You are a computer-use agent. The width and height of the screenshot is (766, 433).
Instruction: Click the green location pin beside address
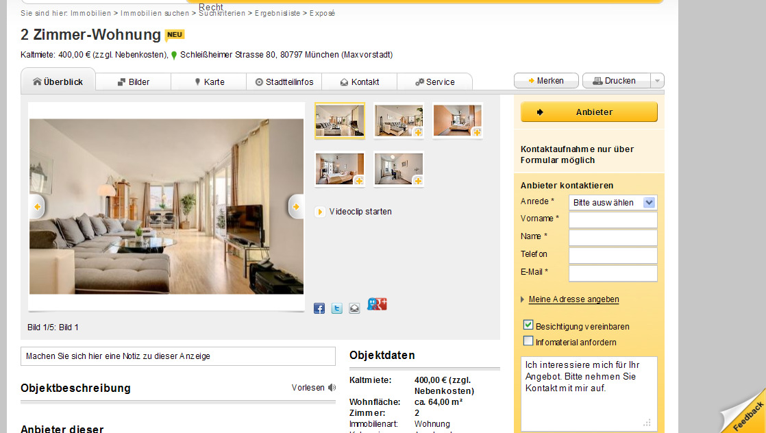coord(174,55)
